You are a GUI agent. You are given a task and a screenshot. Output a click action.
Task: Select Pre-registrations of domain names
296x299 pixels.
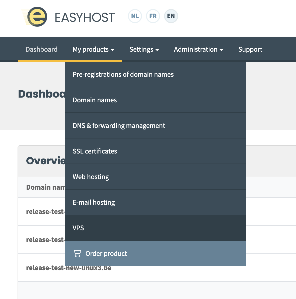[x=123, y=74]
